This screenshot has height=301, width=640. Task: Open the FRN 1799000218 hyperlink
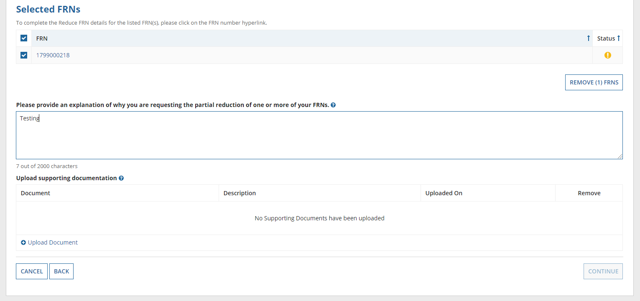pyautogui.click(x=53, y=55)
